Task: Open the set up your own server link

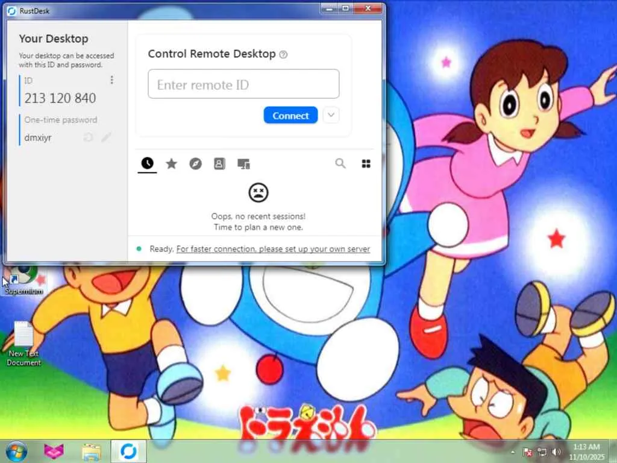Action: (273, 249)
